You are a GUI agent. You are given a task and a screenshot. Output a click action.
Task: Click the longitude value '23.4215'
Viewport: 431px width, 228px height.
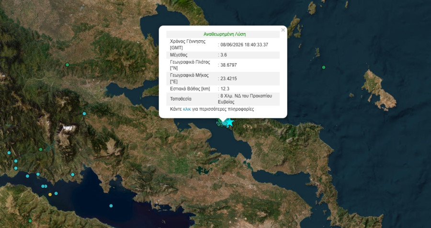pos(229,79)
